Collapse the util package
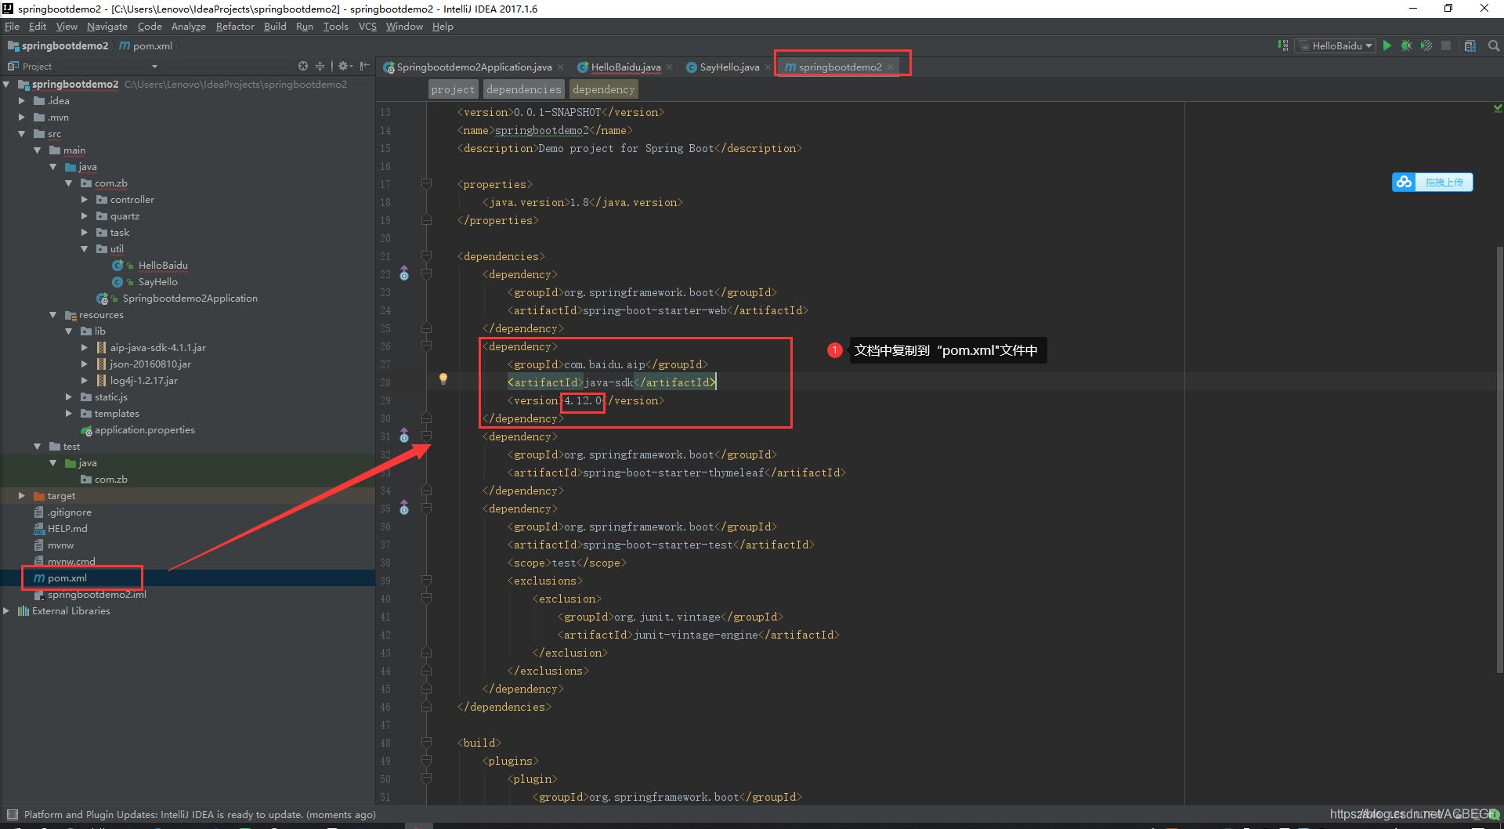 pyautogui.click(x=85, y=249)
